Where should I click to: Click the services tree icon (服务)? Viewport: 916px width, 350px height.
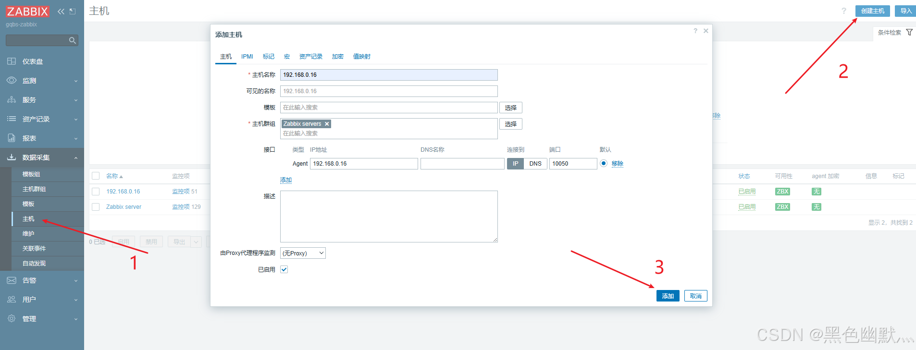tap(12, 100)
